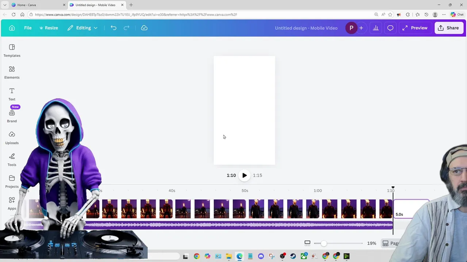This screenshot has height=262, width=467.
Task: Open the Templates panel
Action: point(12,51)
